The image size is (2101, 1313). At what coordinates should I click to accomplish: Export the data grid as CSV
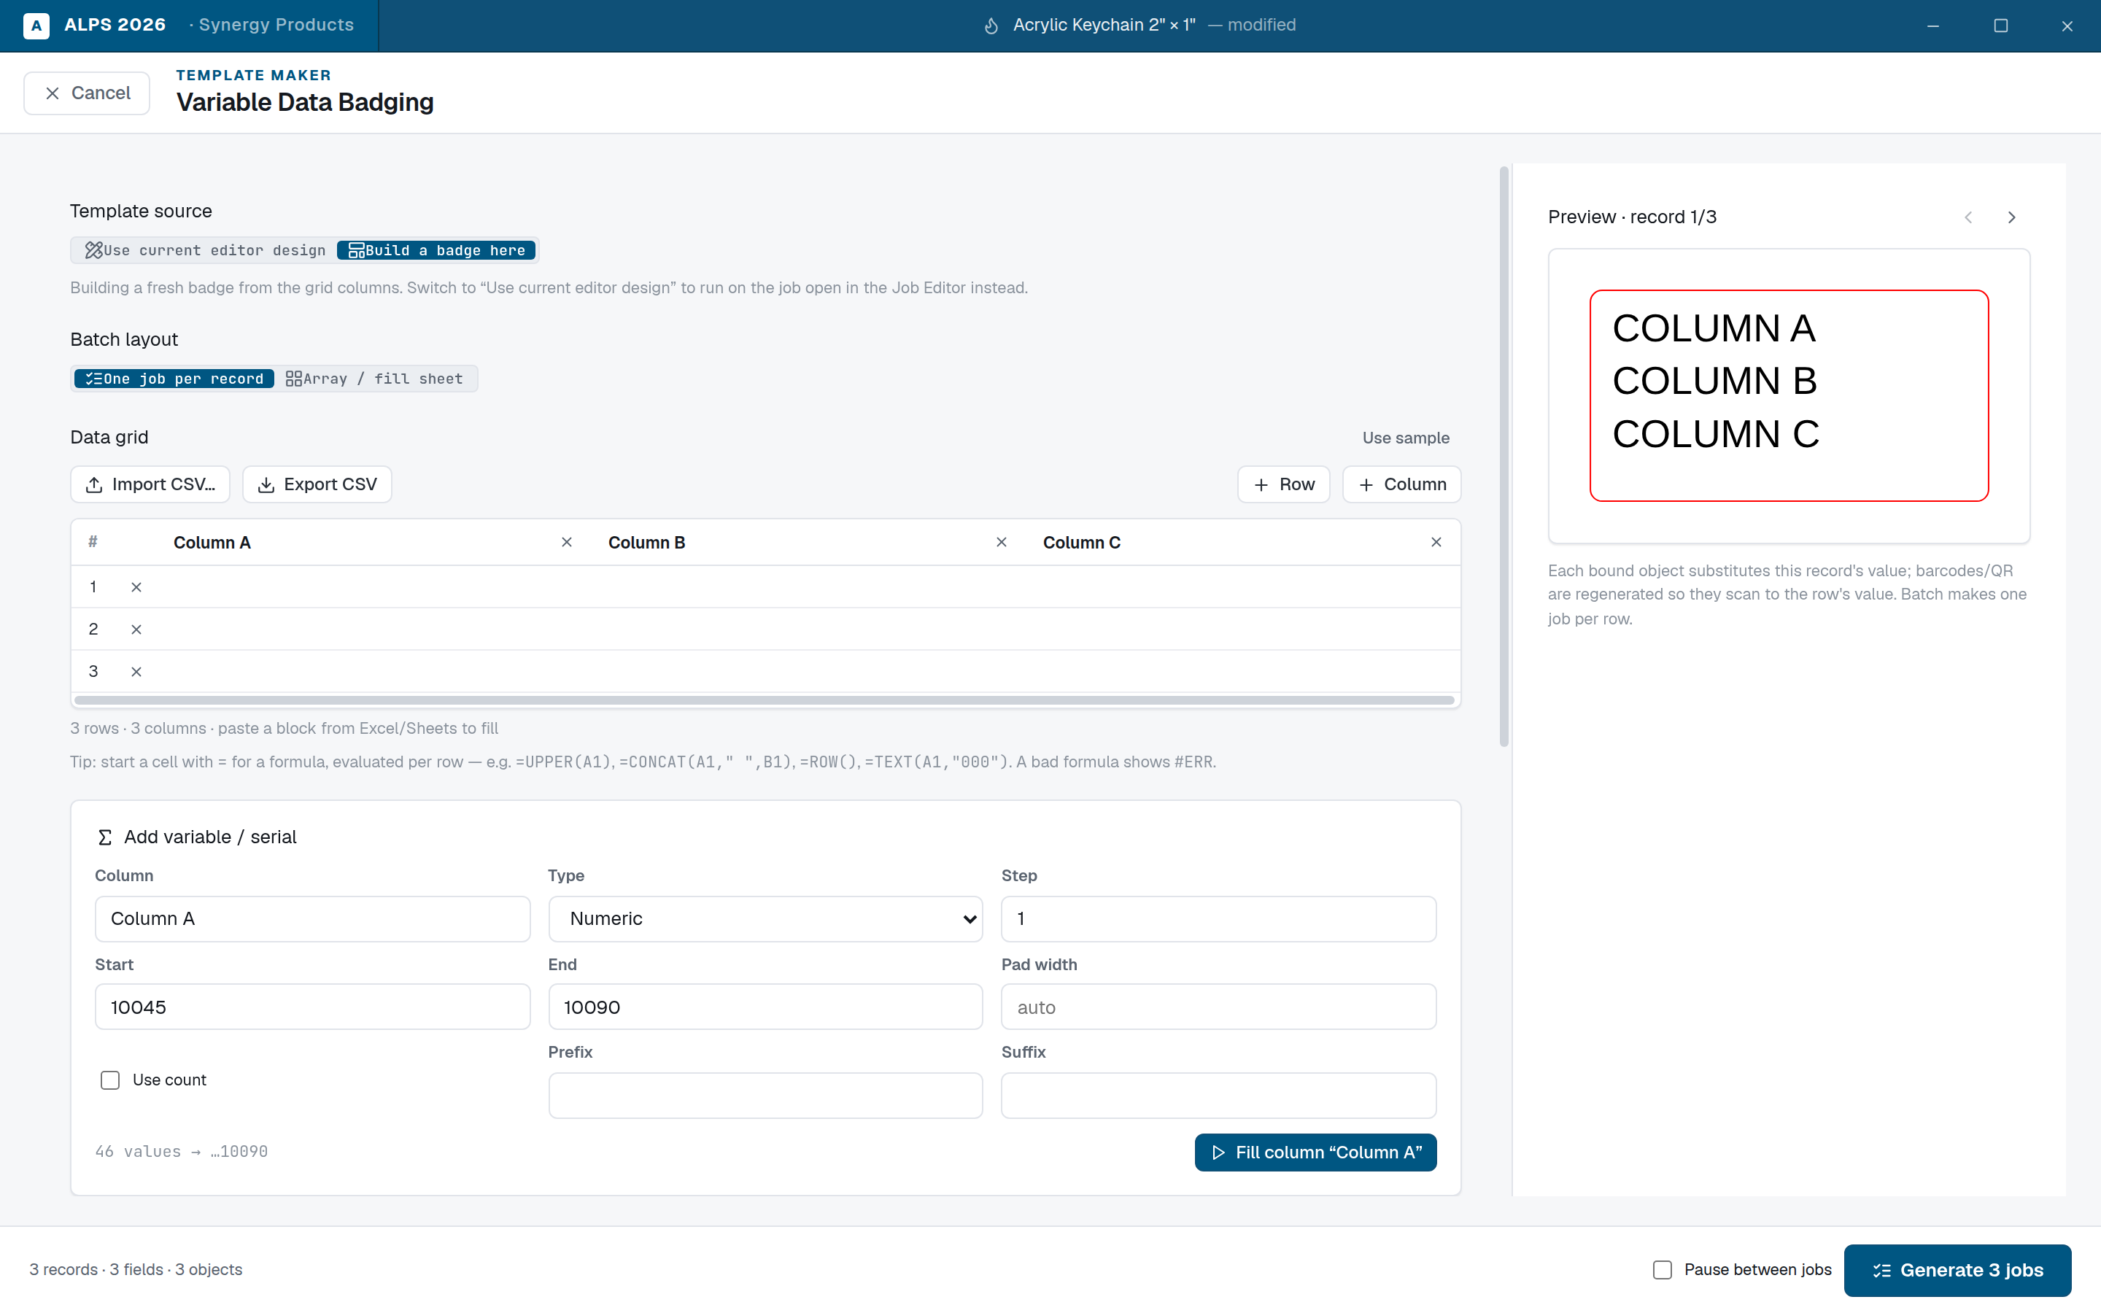tap(317, 484)
